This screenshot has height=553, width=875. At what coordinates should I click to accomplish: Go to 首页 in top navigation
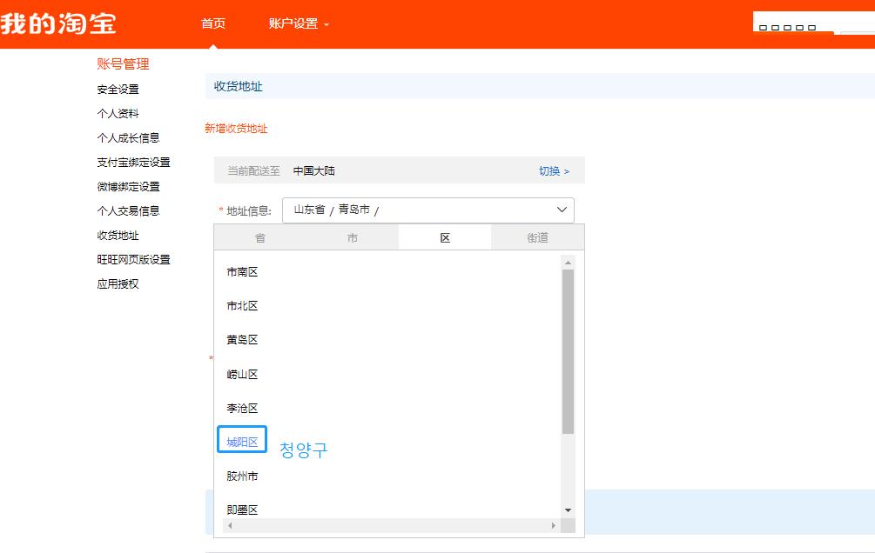click(x=213, y=23)
